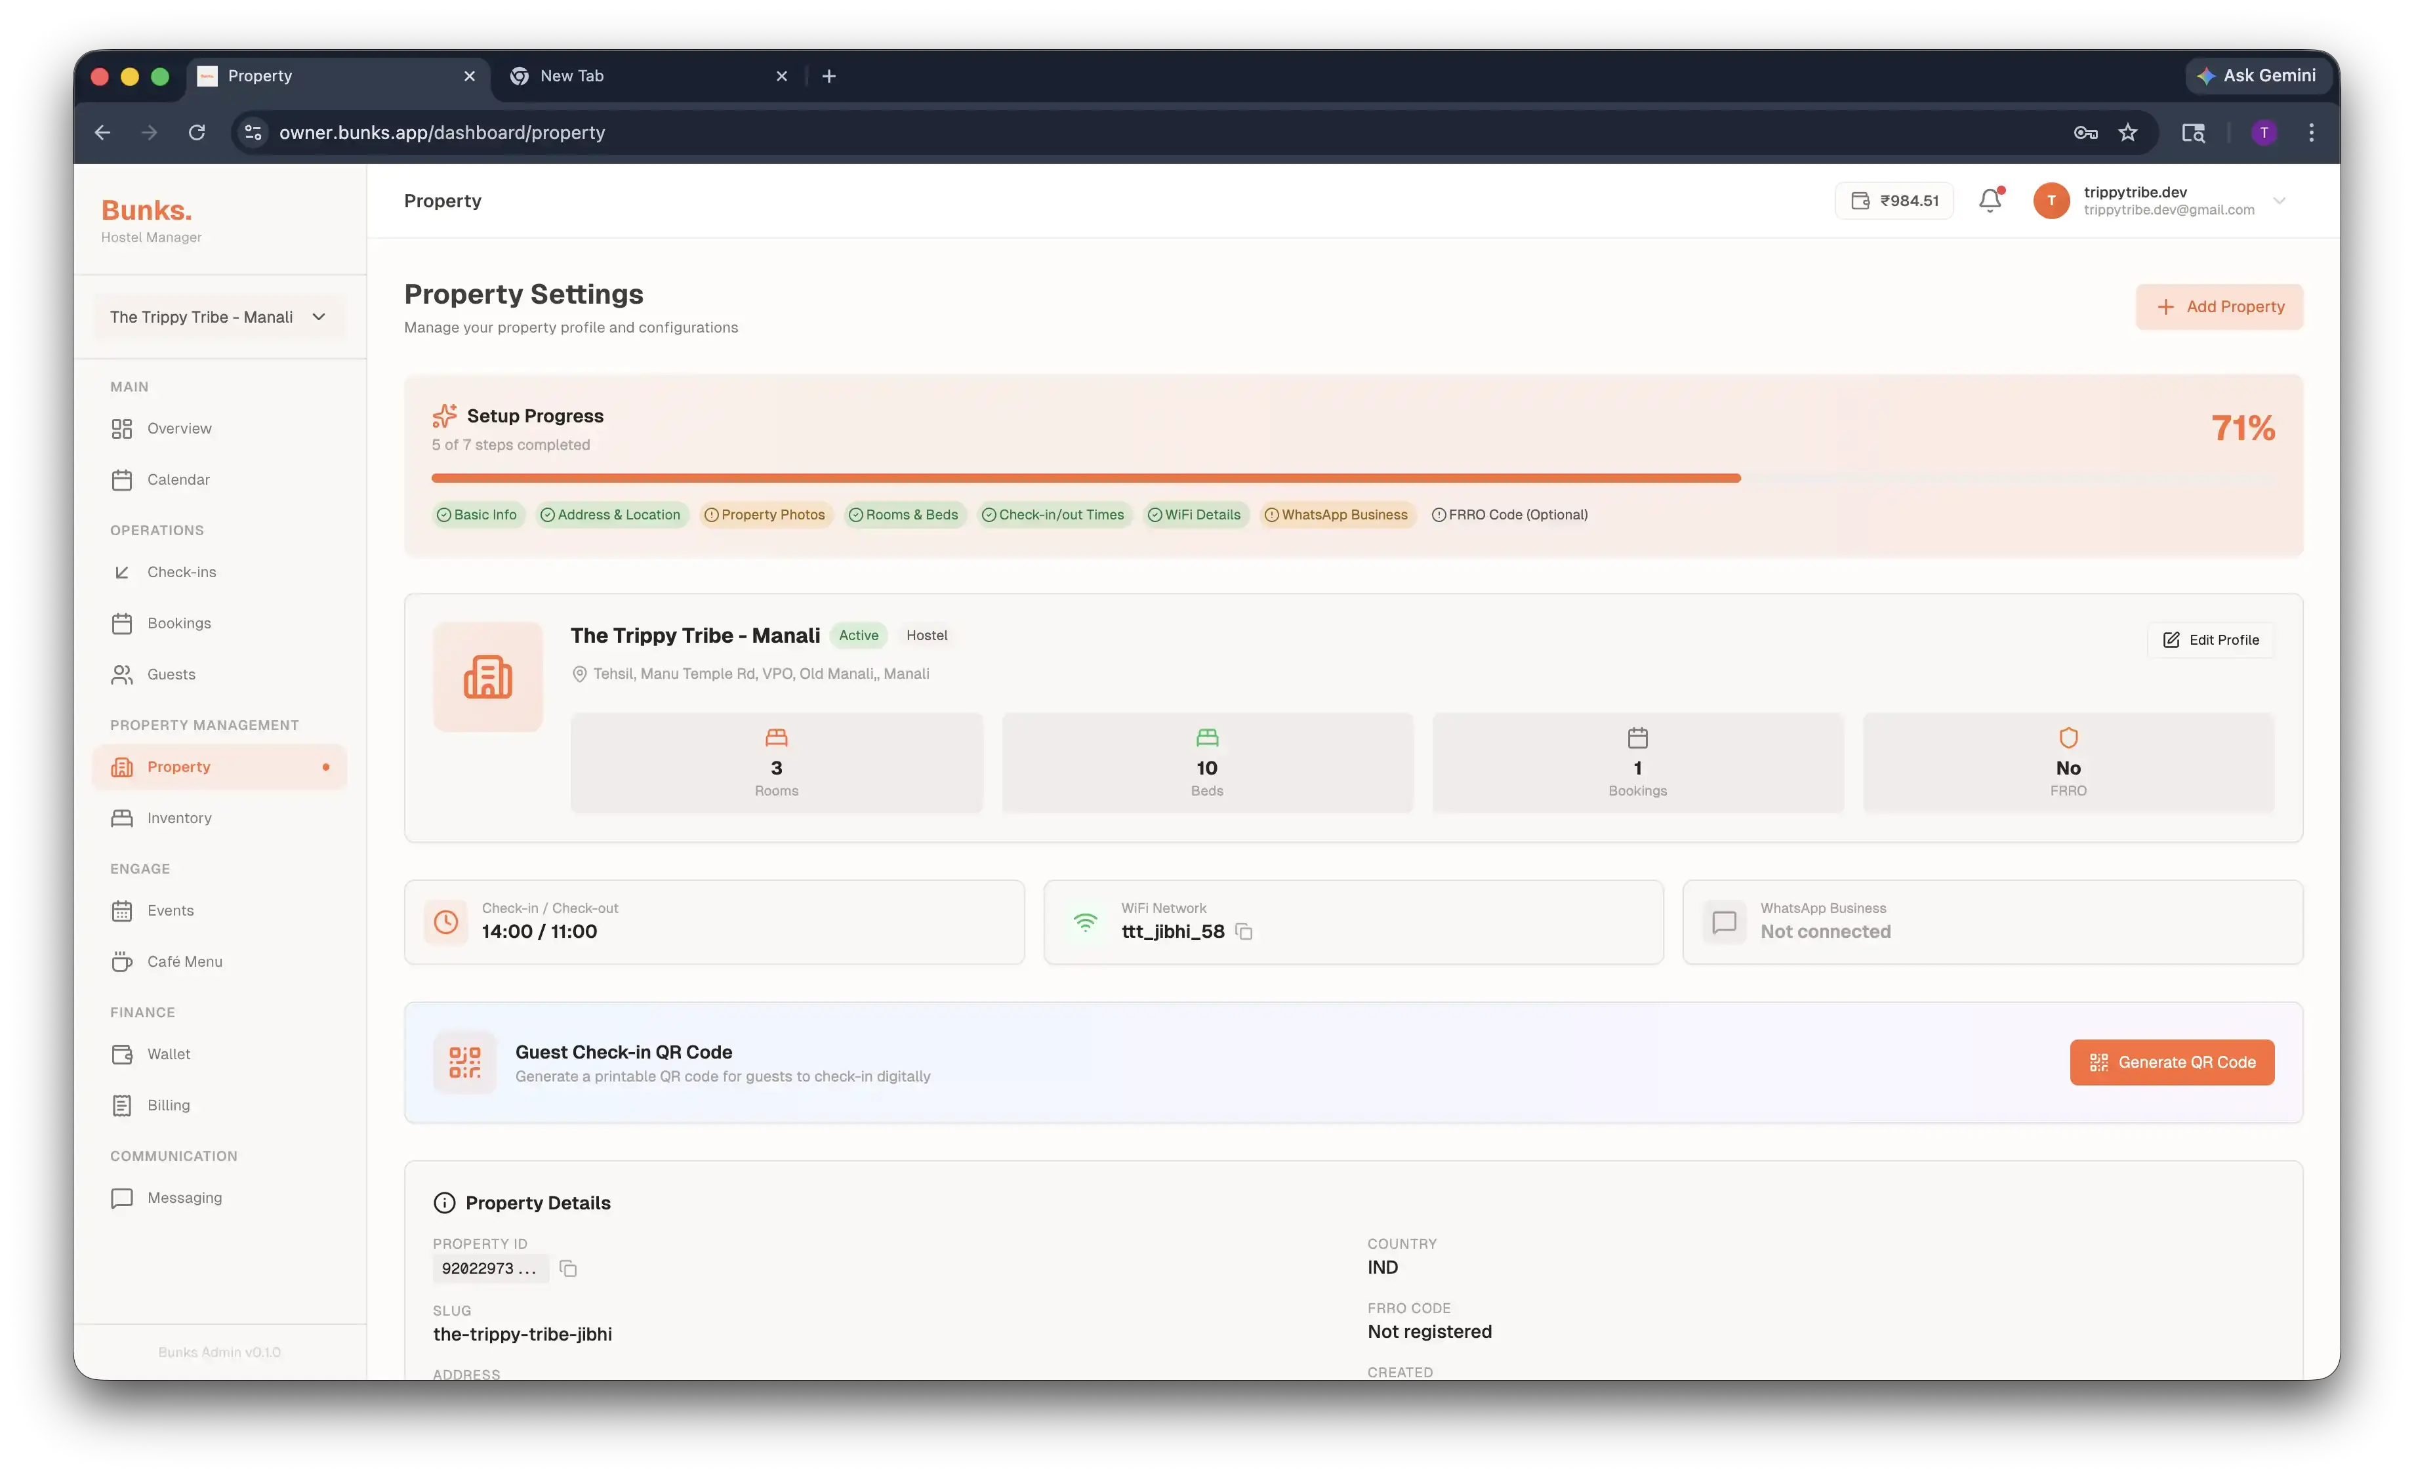
Task: Click the WhatsApp Business chat icon
Action: click(x=1725, y=921)
